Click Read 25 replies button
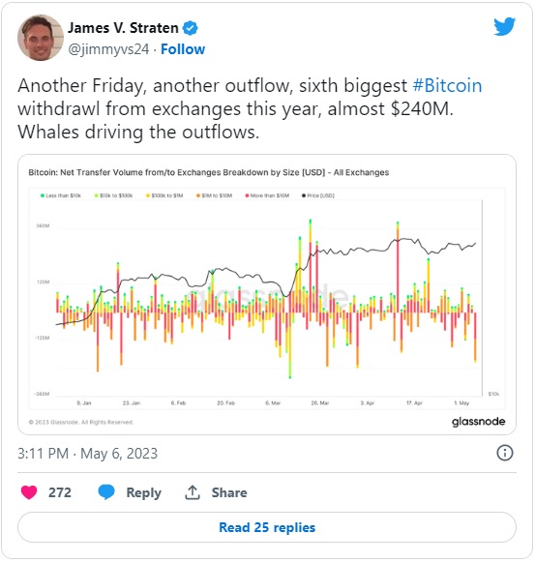This screenshot has width=535, height=563. coord(267,527)
